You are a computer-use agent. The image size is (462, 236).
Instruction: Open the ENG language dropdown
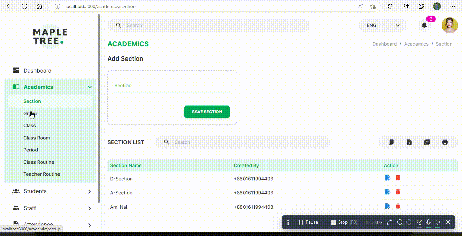coord(383,25)
